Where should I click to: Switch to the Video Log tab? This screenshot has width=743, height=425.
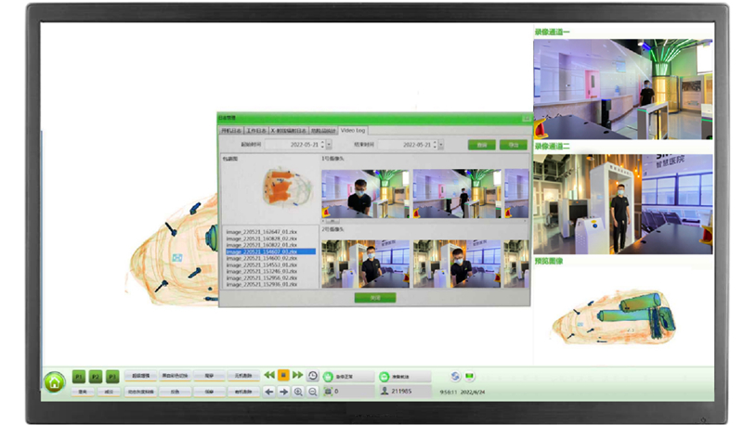(353, 131)
